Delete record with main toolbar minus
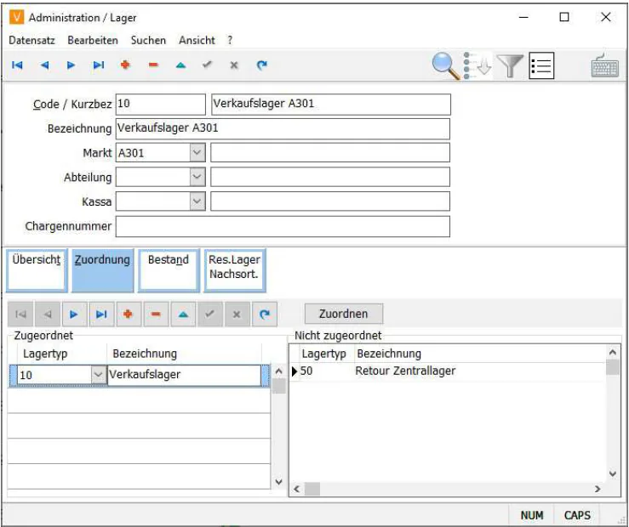Image resolution: width=629 pixels, height=527 pixels. pos(153,65)
